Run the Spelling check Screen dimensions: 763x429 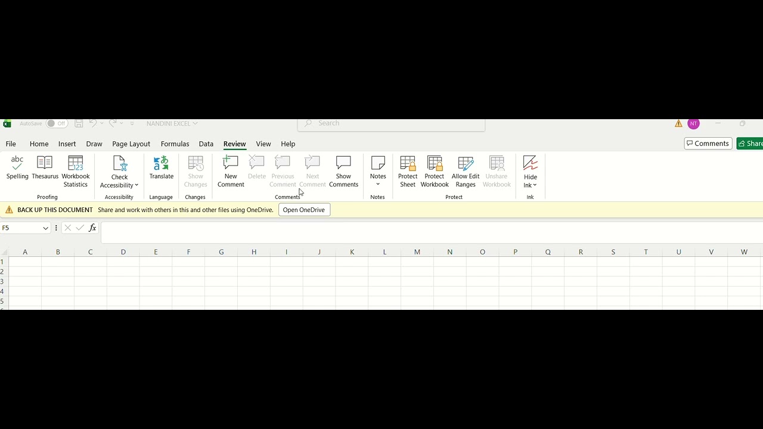pos(17,168)
